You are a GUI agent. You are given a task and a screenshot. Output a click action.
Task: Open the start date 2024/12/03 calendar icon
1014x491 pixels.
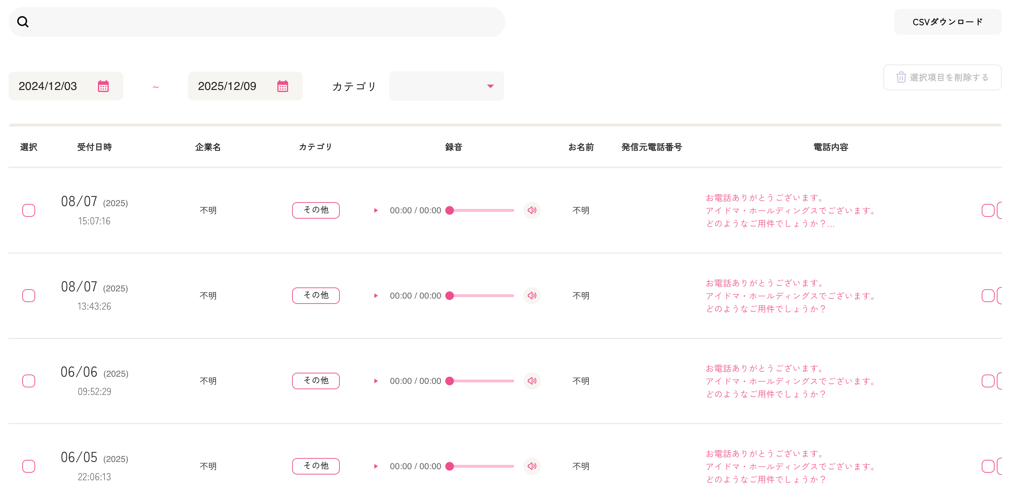103,86
